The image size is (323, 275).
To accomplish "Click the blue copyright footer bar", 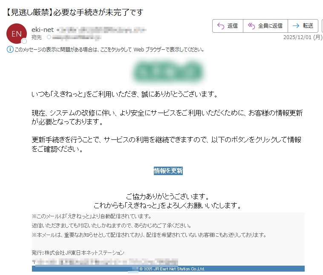I will coord(168,269).
